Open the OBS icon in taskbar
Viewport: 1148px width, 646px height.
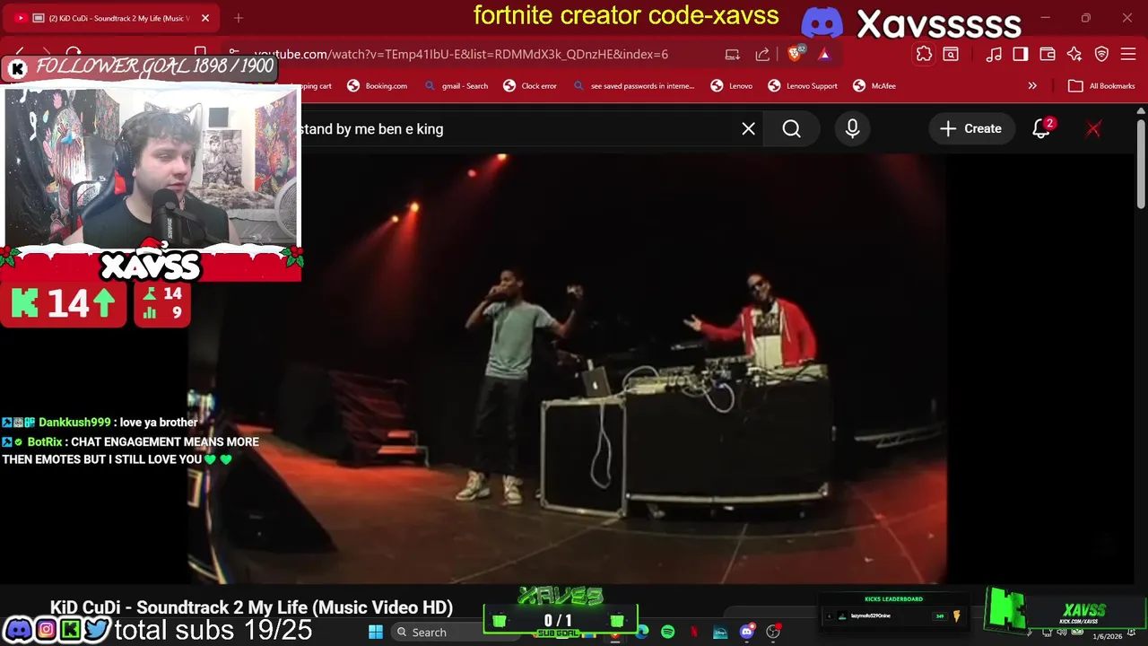(772, 633)
